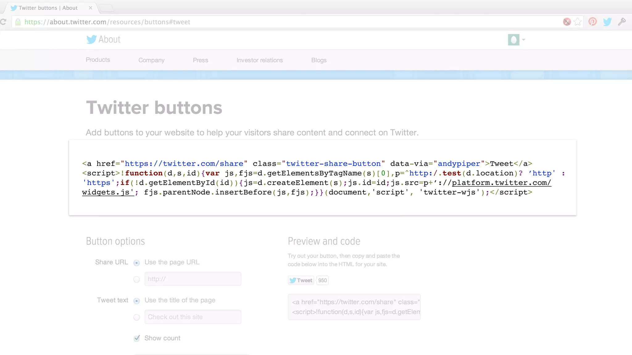Uncheck the Show count checkbox
This screenshot has height=355, width=632.
(137, 338)
